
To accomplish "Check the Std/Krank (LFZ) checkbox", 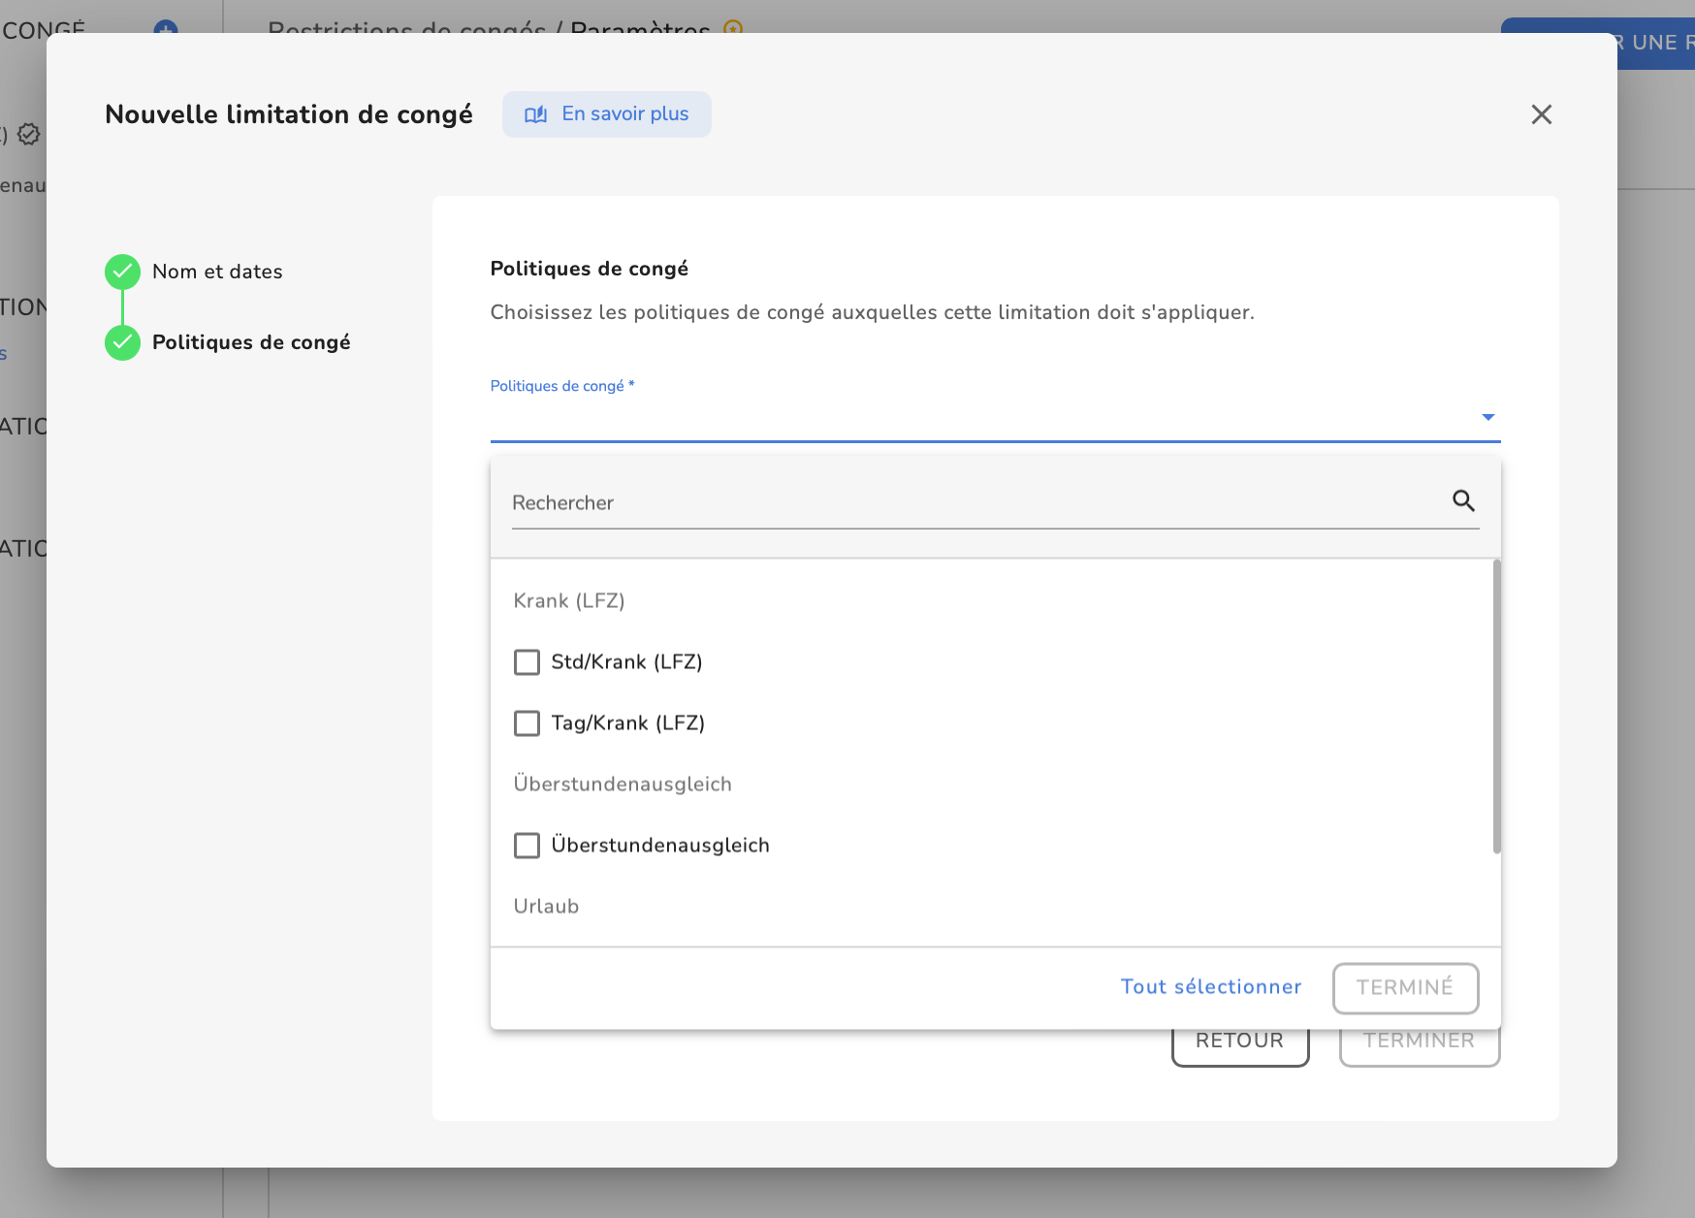I will click(527, 662).
